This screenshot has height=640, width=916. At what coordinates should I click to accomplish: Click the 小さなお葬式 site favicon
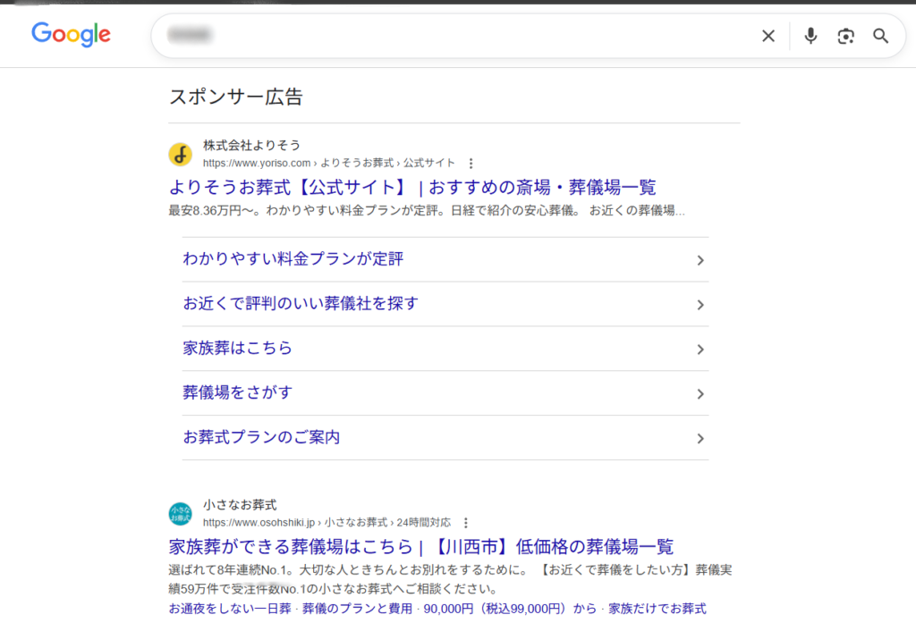click(181, 511)
